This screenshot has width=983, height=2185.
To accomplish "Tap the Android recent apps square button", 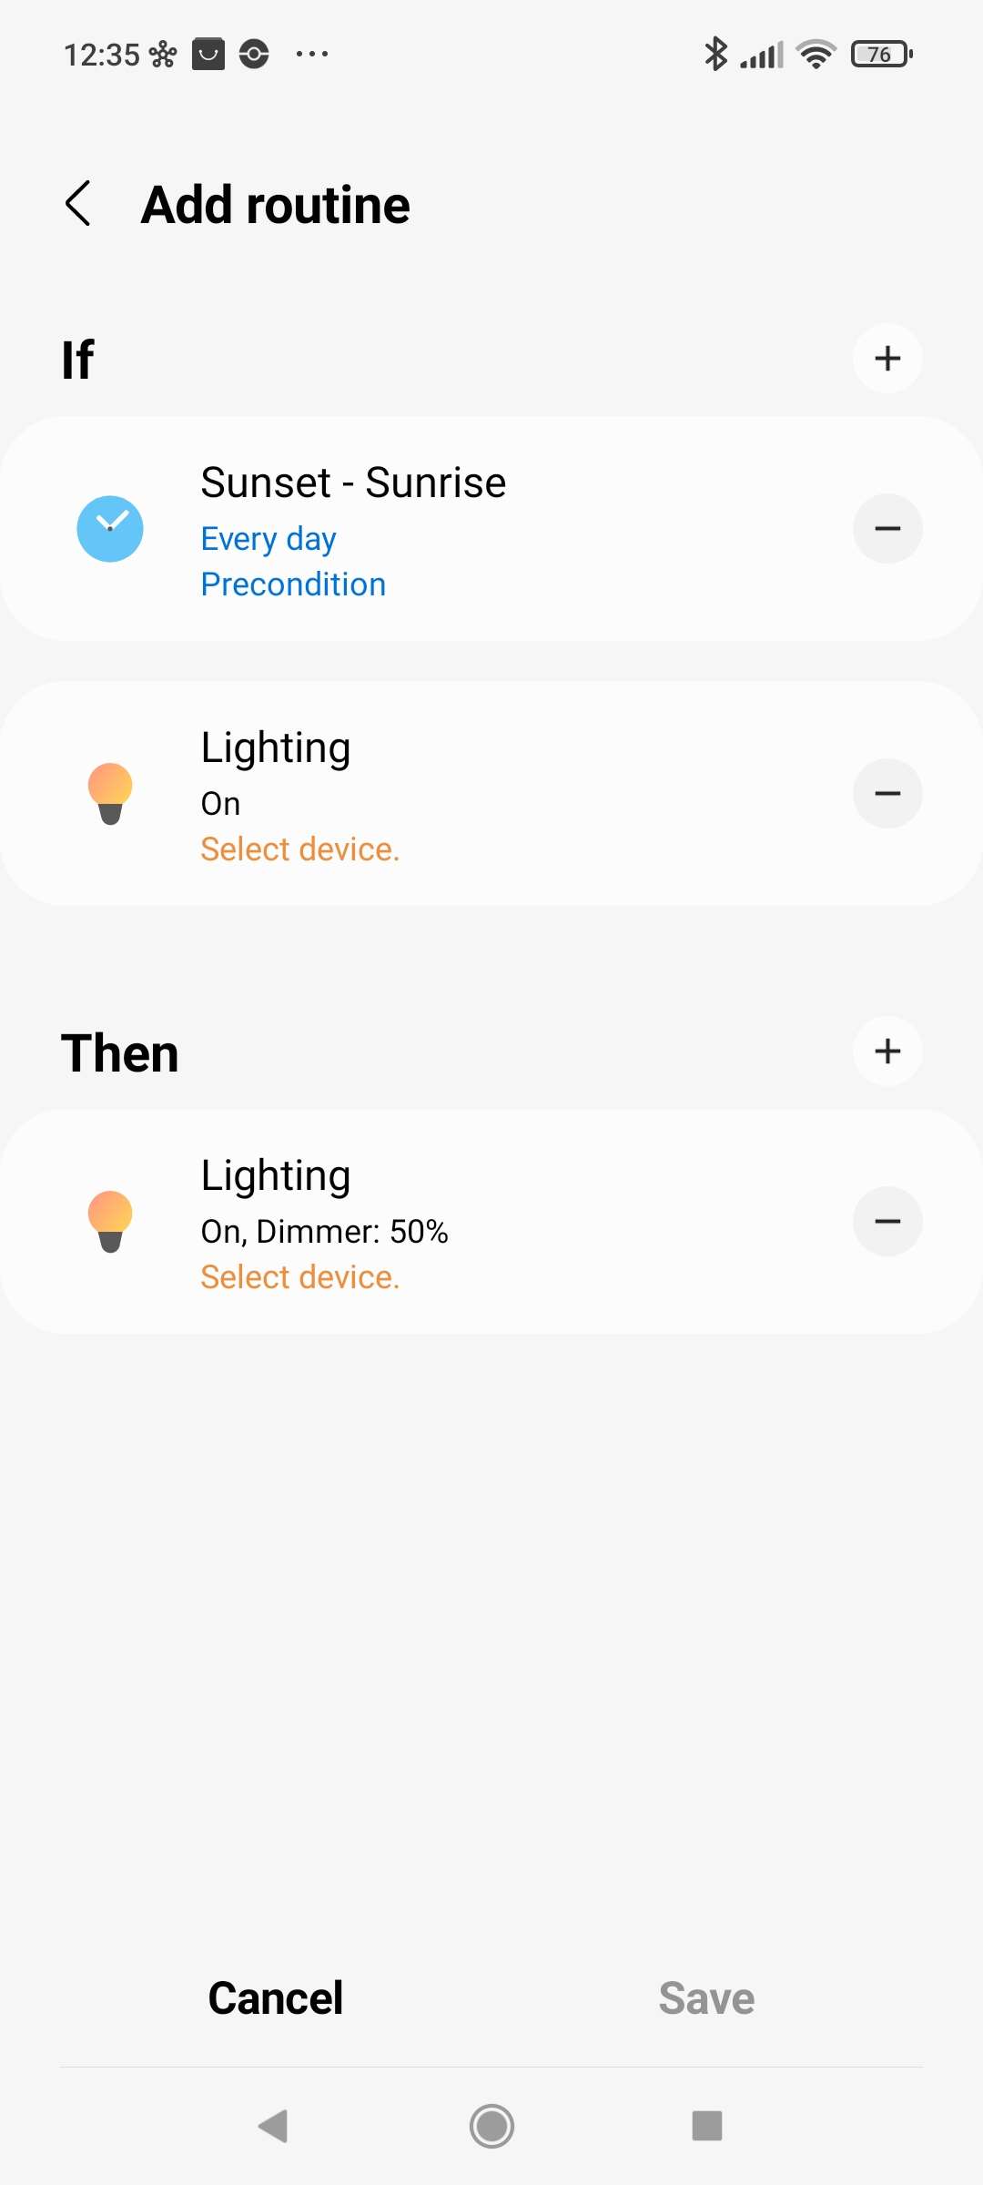I will [x=707, y=2127].
